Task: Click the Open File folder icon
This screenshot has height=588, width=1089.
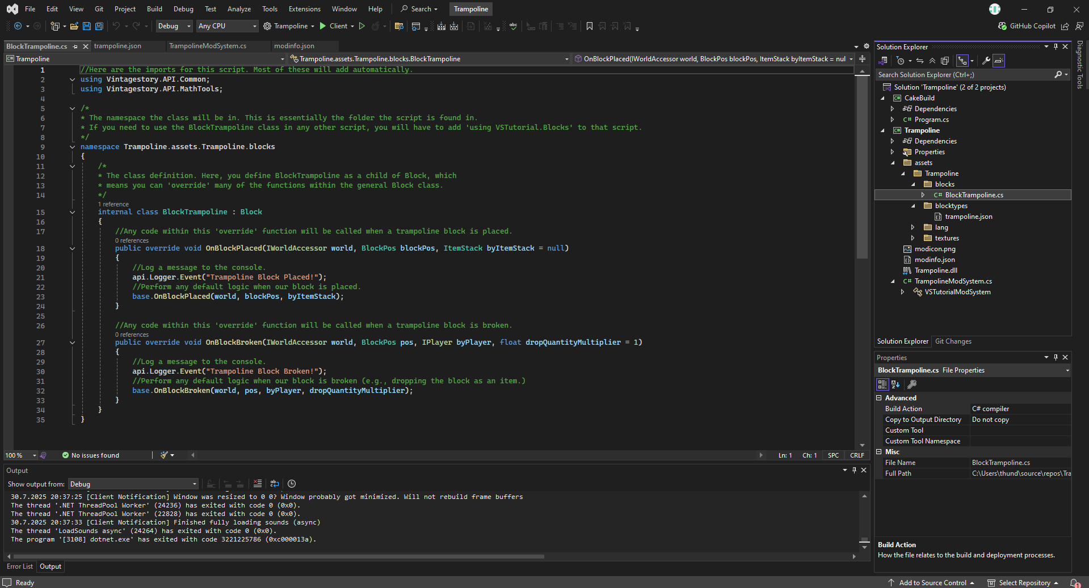Action: (x=74, y=26)
